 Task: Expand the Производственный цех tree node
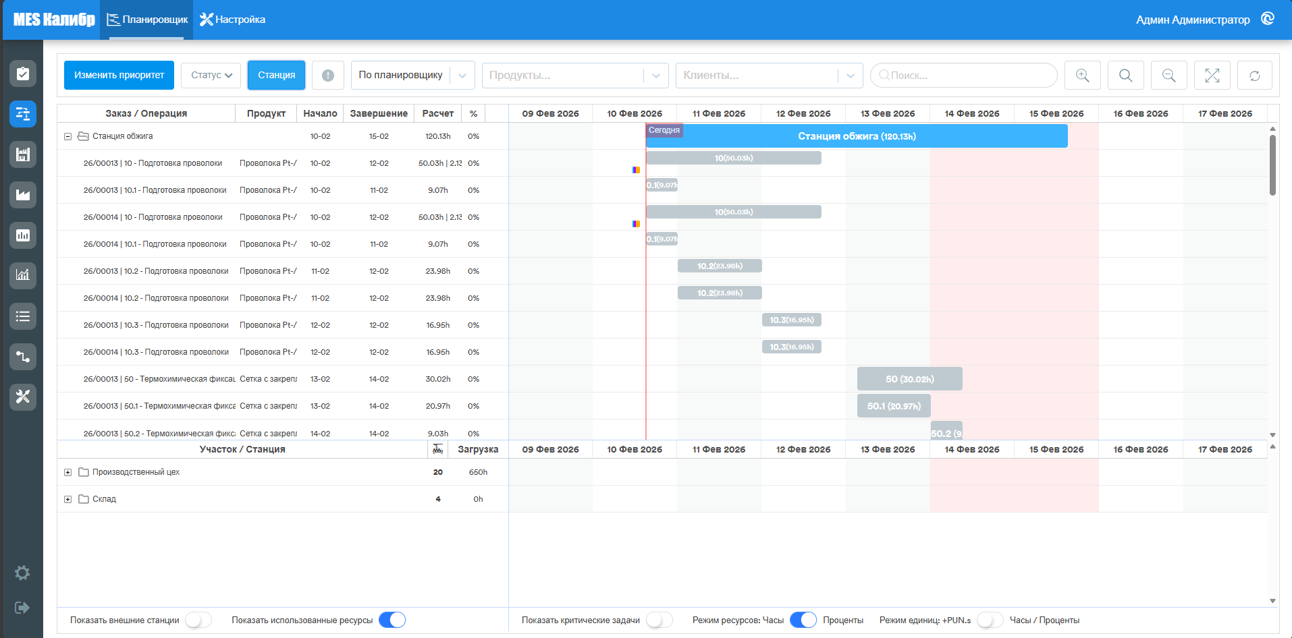pos(68,472)
